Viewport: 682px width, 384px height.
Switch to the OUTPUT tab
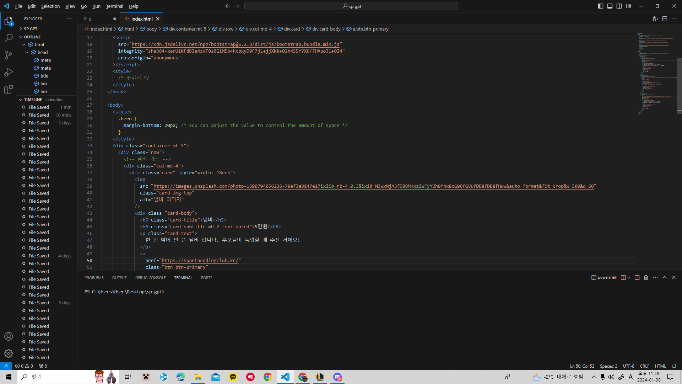coord(119,278)
